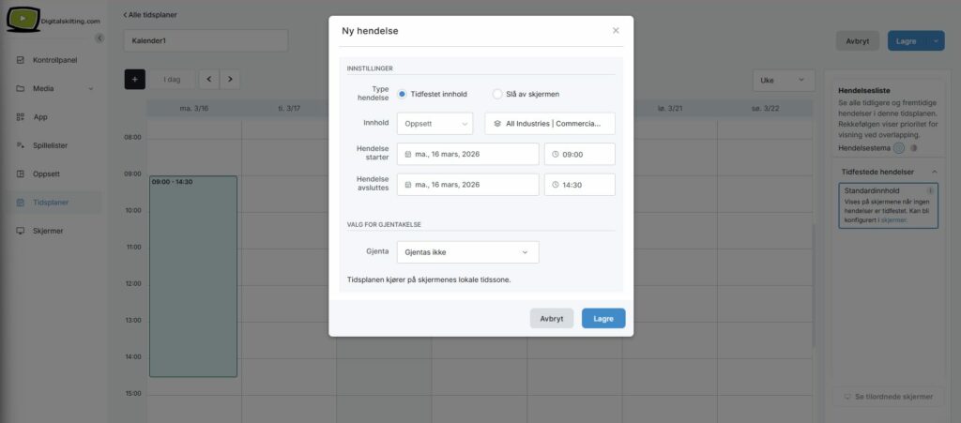961x423 pixels.
Task: Click info icon on Standardinnhold card
Action: tap(930, 190)
